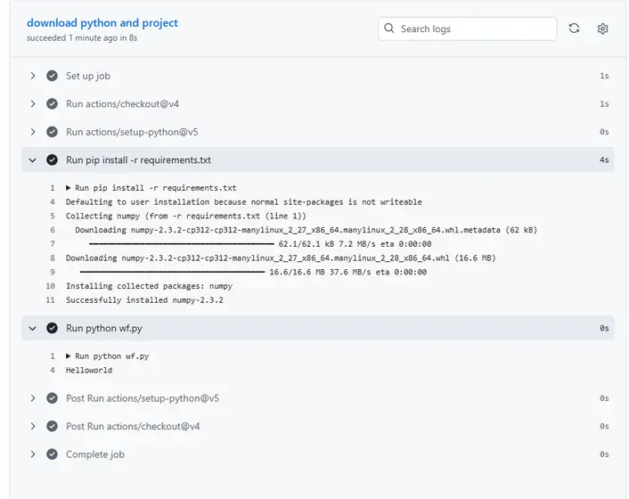
Task: Click the magnifier icon in search box
Action: [389, 29]
